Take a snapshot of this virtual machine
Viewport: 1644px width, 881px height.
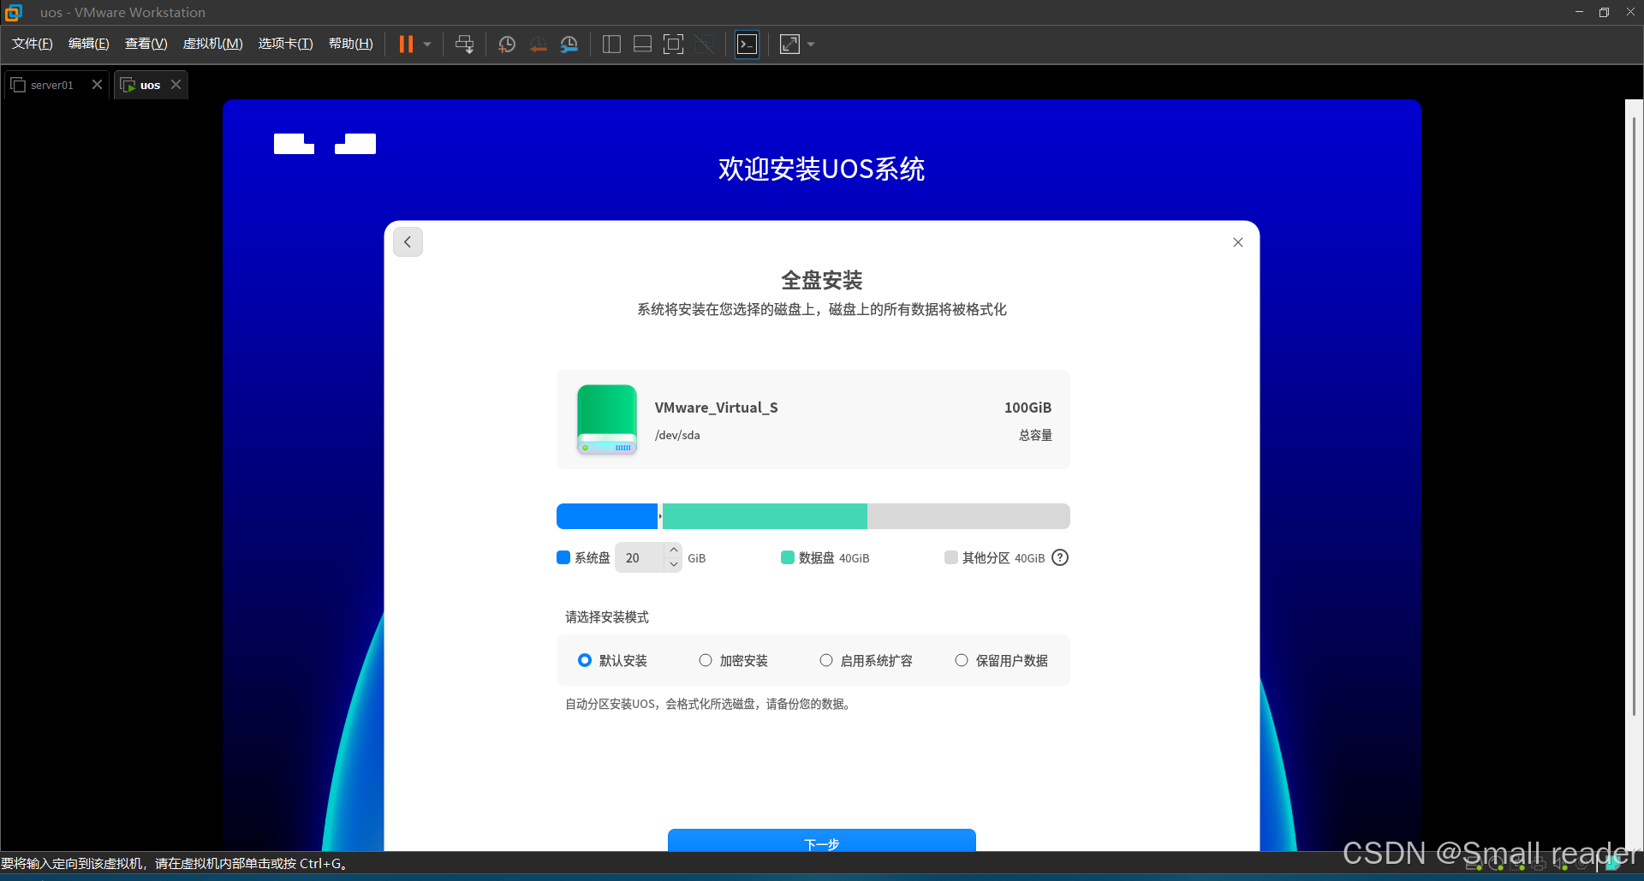[507, 44]
